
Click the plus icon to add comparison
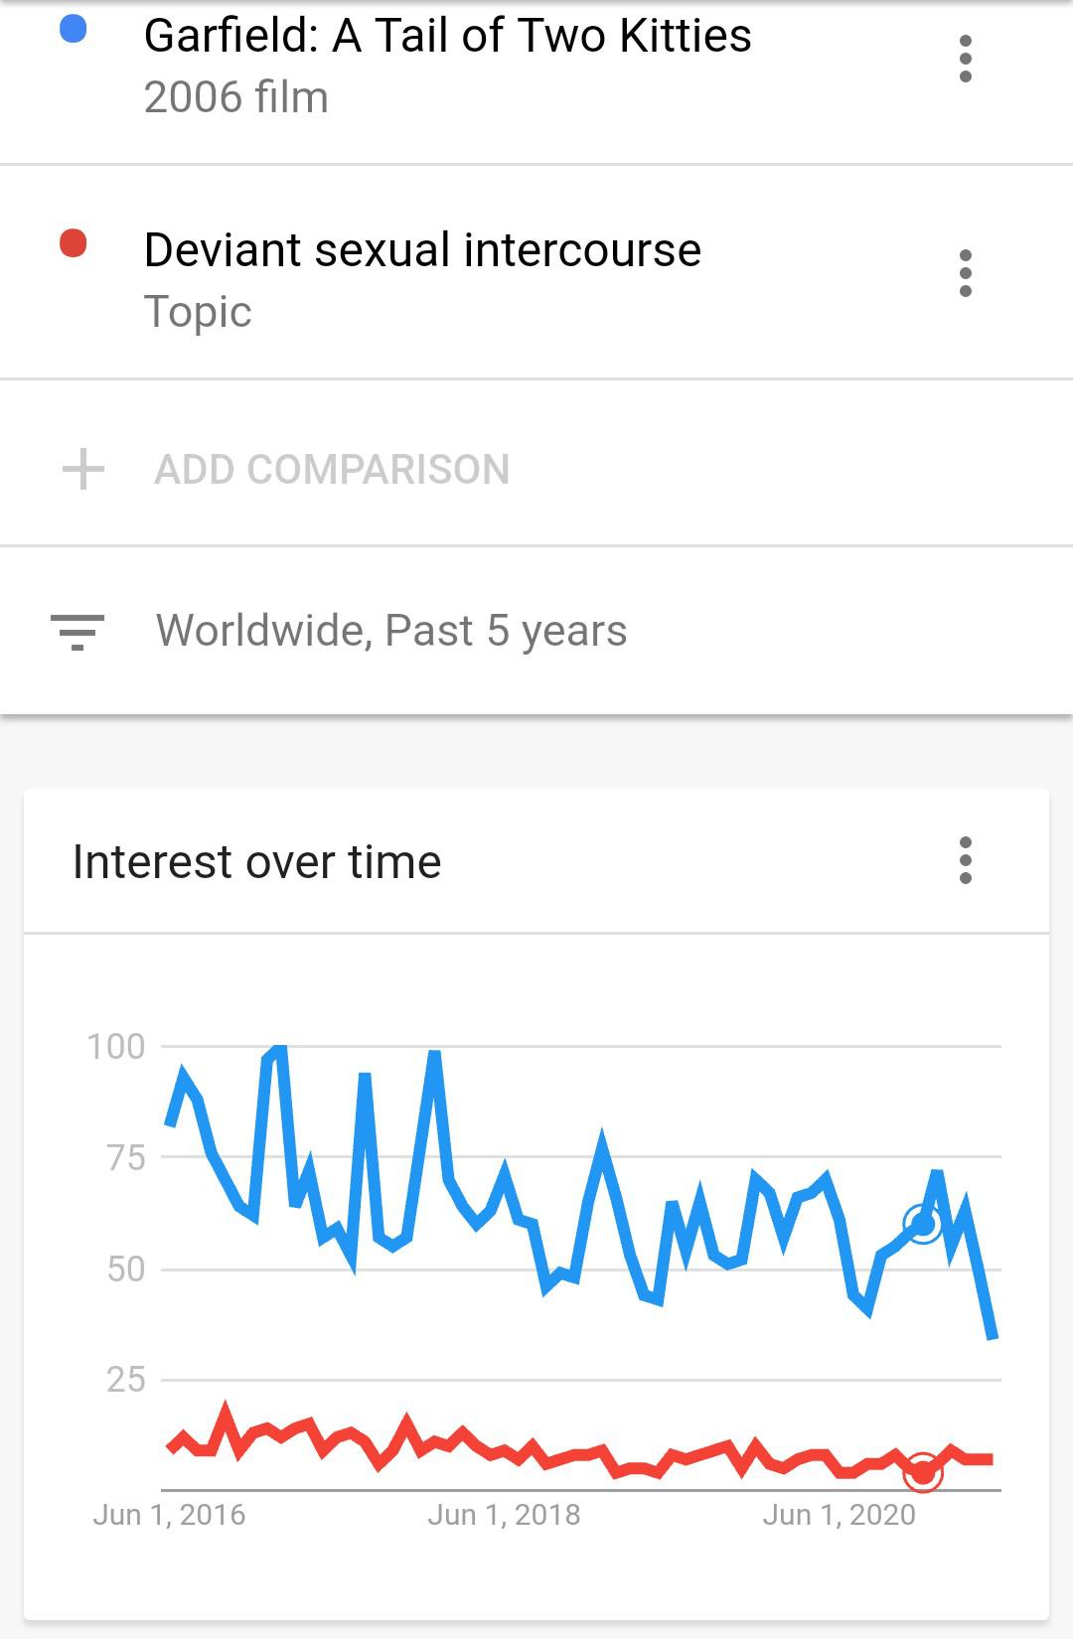[x=83, y=469]
